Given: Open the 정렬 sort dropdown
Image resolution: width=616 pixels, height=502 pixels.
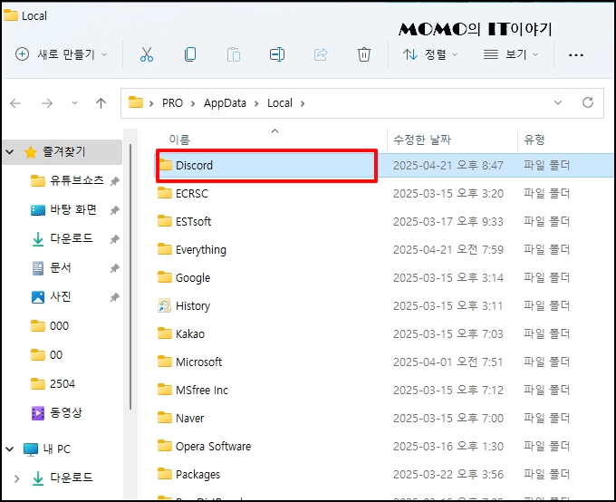Looking at the screenshot, I should pyautogui.click(x=430, y=54).
